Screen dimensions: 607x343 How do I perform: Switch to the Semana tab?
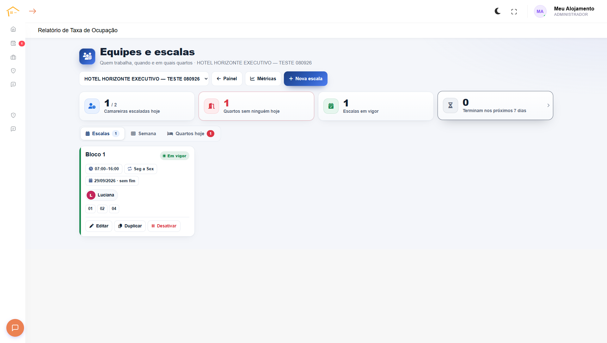pyautogui.click(x=144, y=134)
